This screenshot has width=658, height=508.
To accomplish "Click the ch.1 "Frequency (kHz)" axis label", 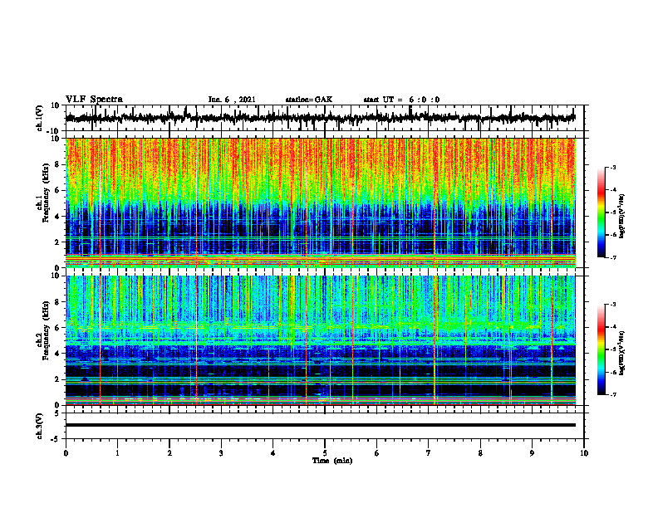I will (x=47, y=193).
